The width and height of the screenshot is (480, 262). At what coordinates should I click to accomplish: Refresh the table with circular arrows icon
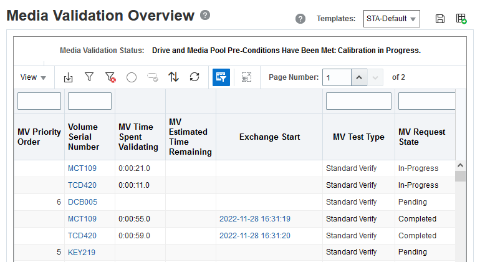point(194,77)
